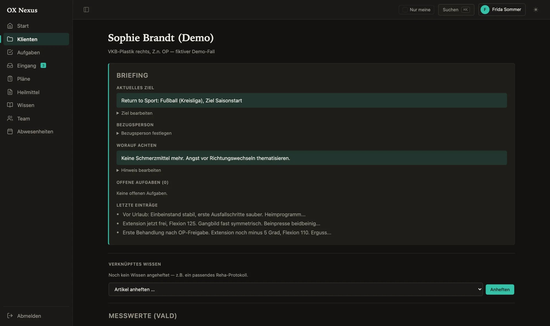Image resolution: width=550 pixels, height=326 pixels.
Task: Switch theme with the sun icon
Action: pos(536,10)
